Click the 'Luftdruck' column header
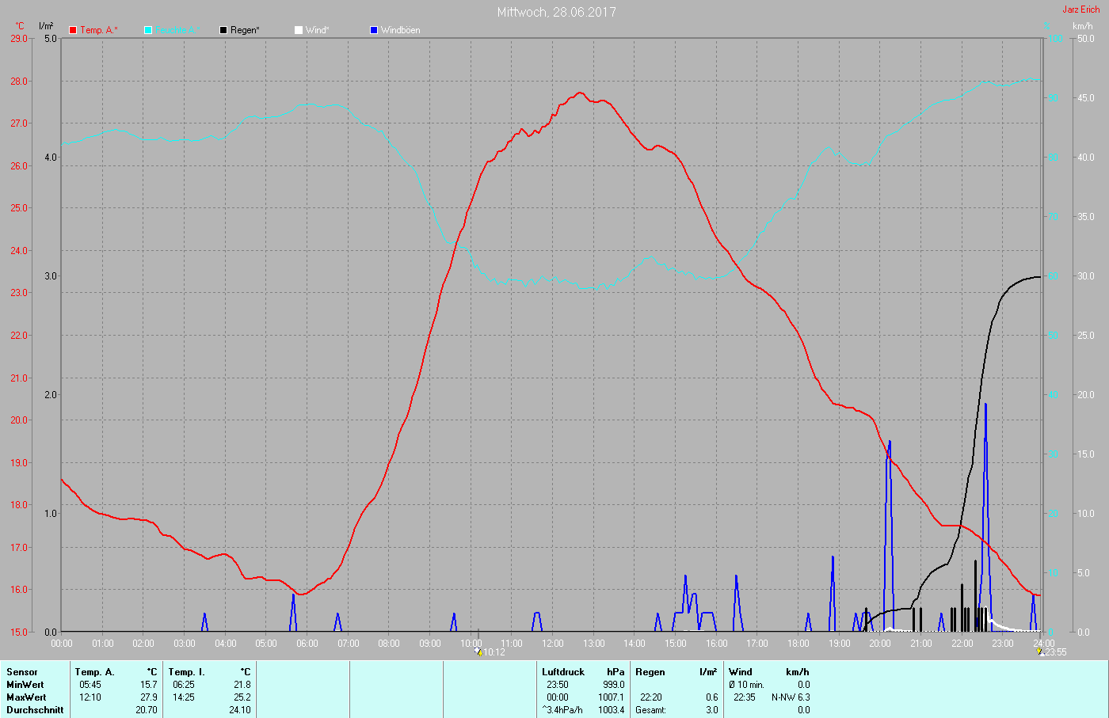 tap(563, 672)
